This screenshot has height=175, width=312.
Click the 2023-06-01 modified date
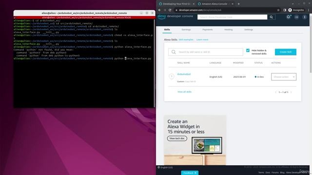[239, 77]
